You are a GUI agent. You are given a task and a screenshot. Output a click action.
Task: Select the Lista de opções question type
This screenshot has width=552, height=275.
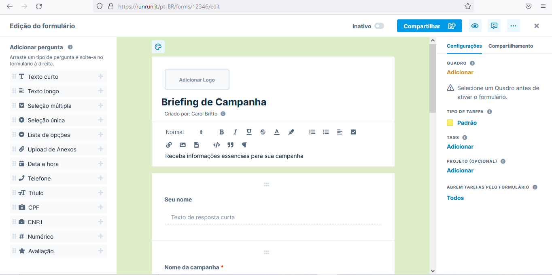[58, 135]
